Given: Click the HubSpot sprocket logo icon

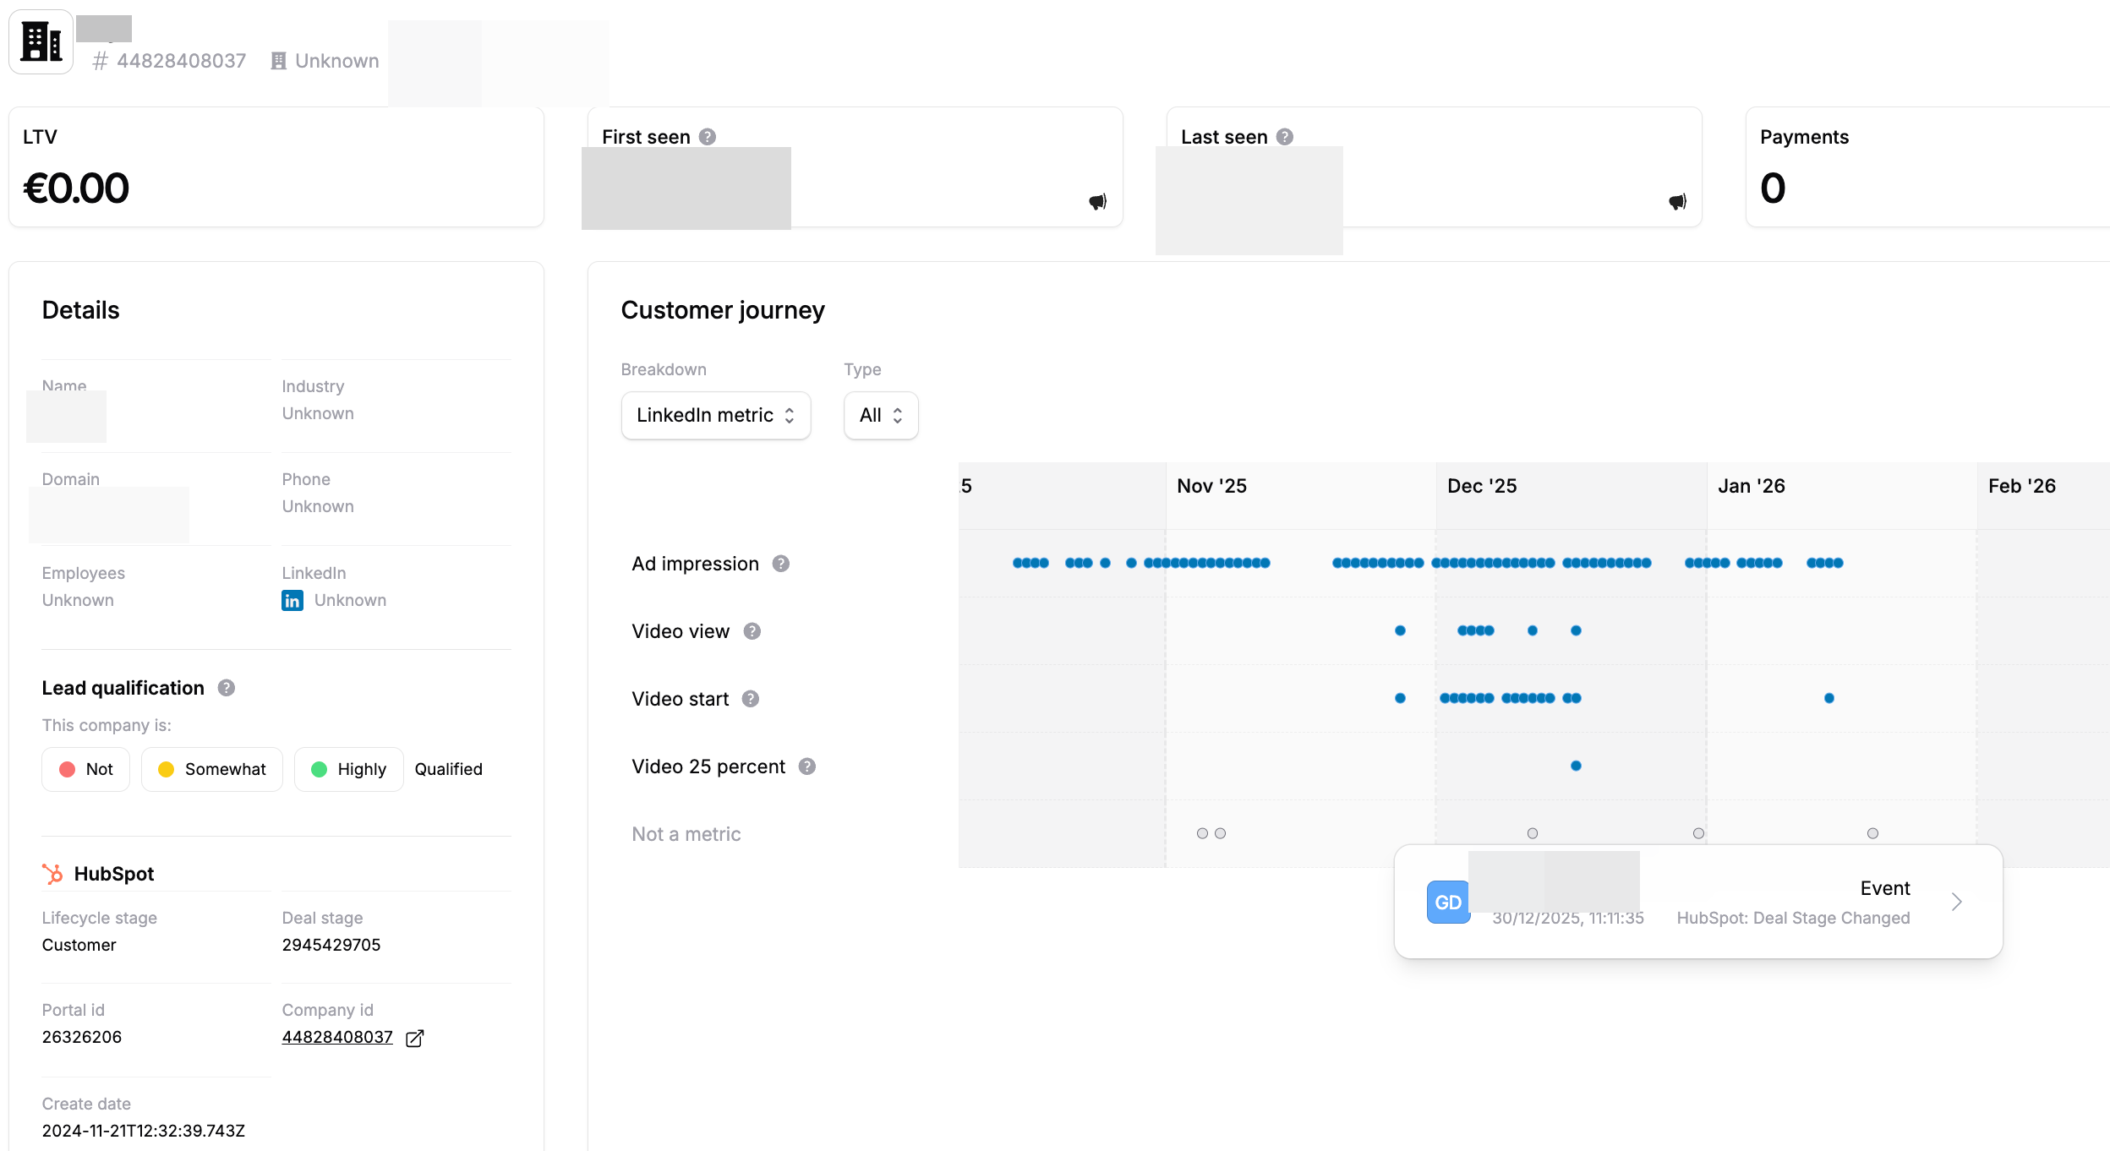Looking at the screenshot, I should pos(53,873).
